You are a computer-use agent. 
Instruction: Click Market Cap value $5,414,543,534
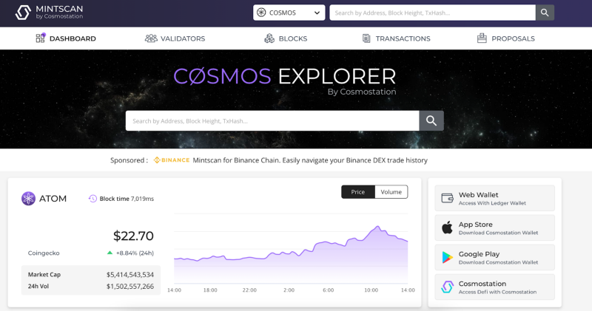click(130, 275)
